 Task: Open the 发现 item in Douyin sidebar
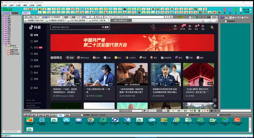(x=34, y=35)
